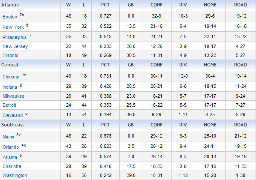The height and width of the screenshot is (180, 256).
Task: Click the Central division GB column header
Action: point(131,65)
